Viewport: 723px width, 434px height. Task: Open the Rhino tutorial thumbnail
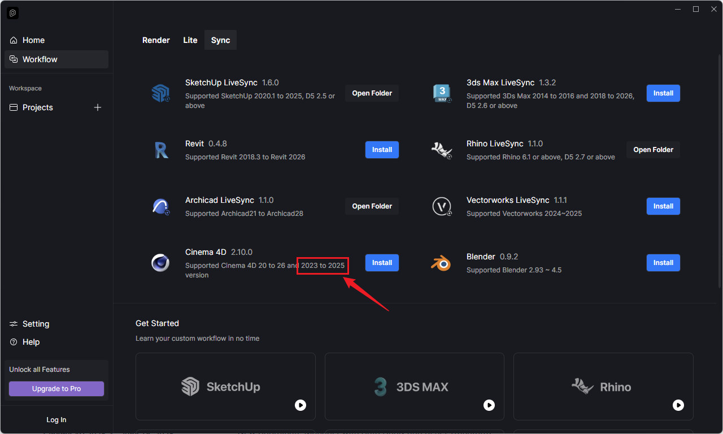(x=603, y=387)
